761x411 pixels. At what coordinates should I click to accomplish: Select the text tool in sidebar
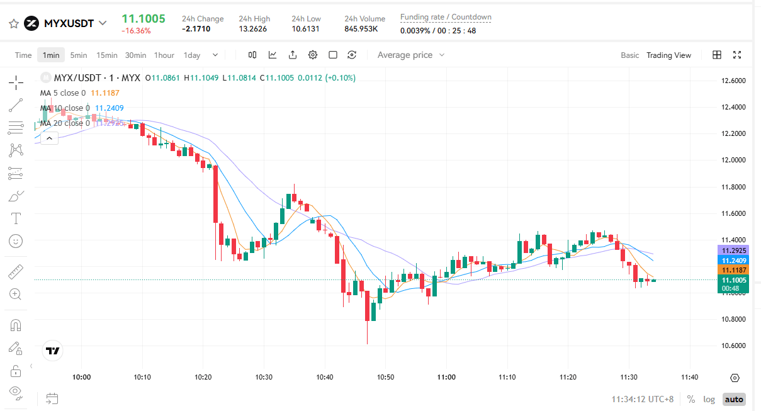pos(16,218)
